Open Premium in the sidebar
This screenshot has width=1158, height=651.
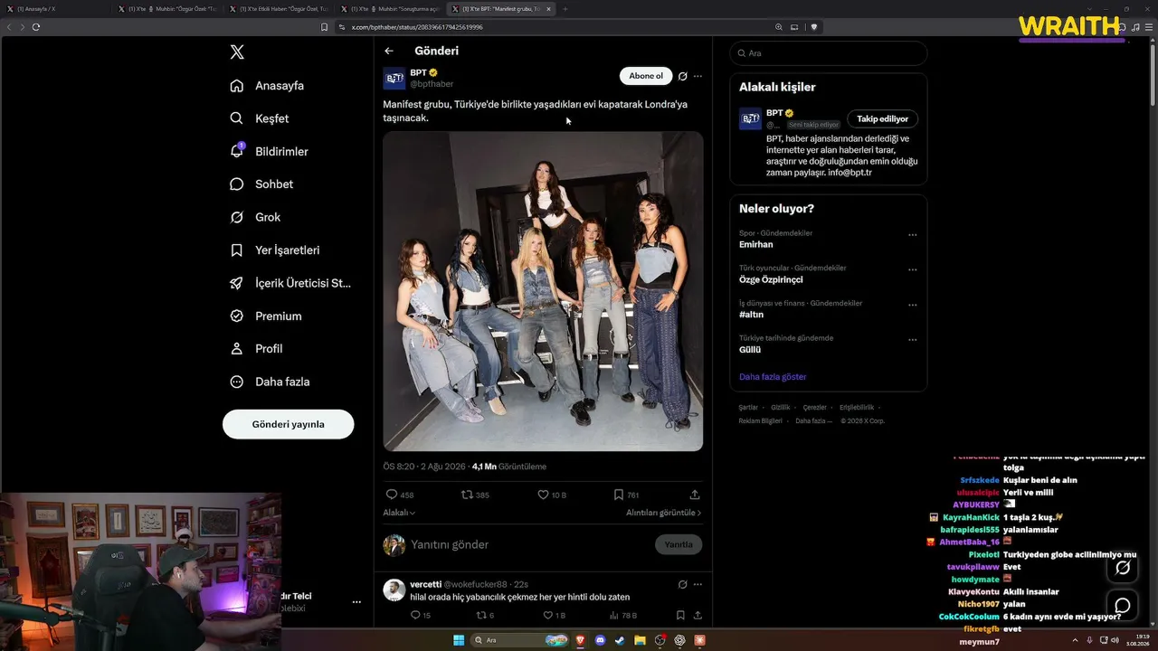pos(266,316)
